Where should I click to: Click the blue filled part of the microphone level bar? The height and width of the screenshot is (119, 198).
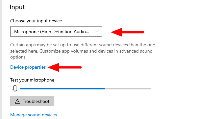click(62, 89)
